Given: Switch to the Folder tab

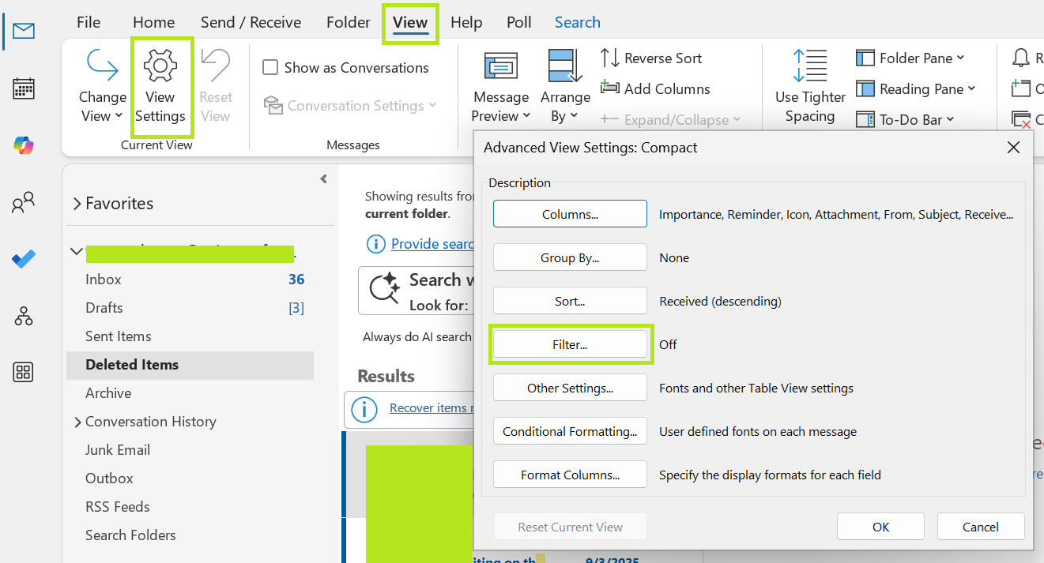Looking at the screenshot, I should [x=349, y=22].
